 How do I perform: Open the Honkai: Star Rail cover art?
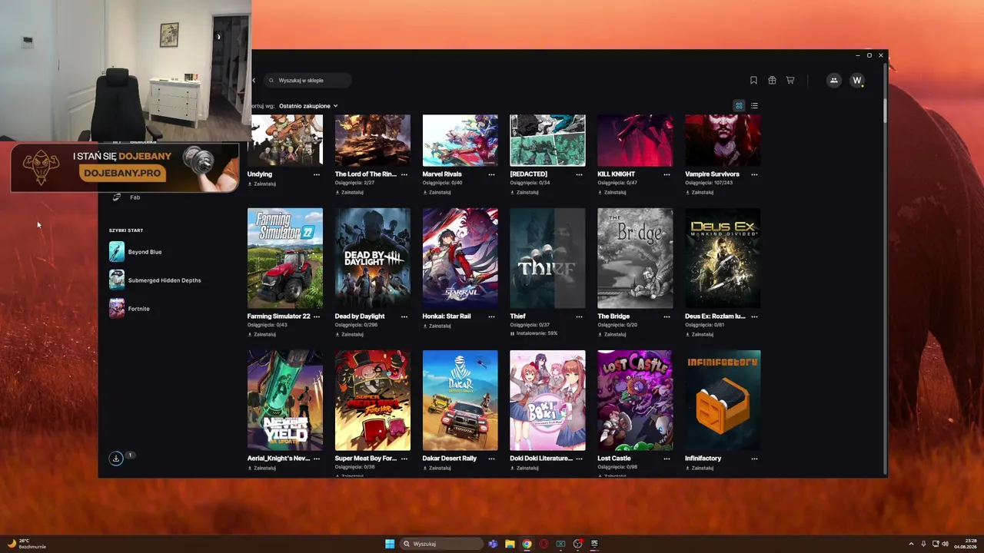(460, 258)
